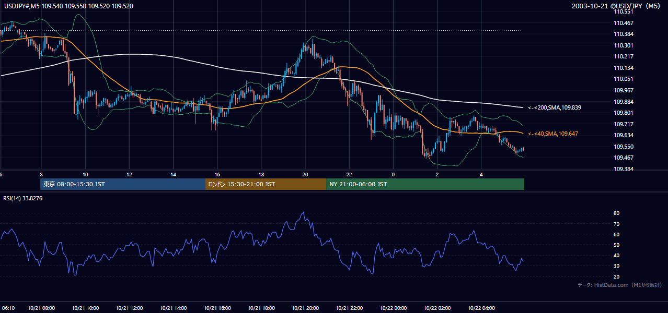
Task: Click price axis label 109.967
Action: [624, 90]
